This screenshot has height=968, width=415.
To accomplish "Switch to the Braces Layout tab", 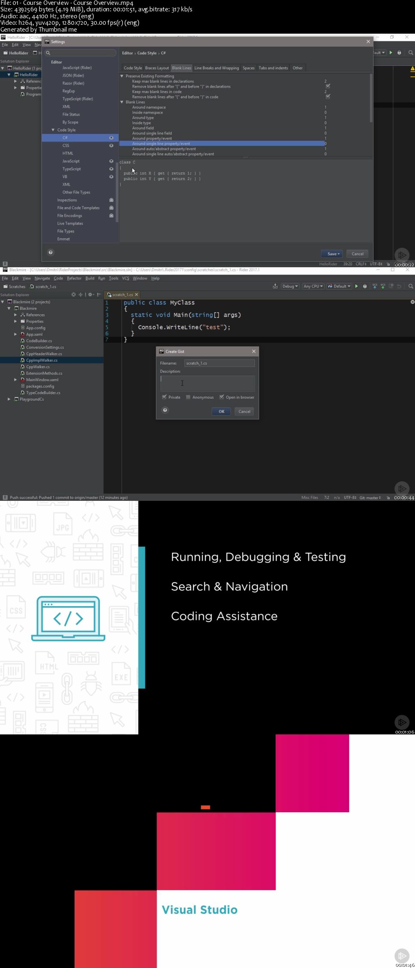I will [x=157, y=68].
